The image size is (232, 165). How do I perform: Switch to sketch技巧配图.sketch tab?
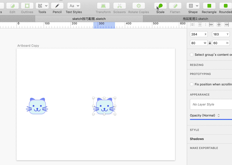coord(89,19)
